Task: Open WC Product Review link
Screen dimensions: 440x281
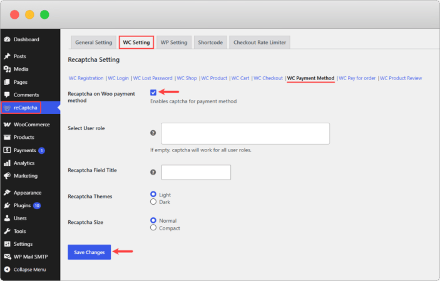Action: pyautogui.click(x=401, y=78)
